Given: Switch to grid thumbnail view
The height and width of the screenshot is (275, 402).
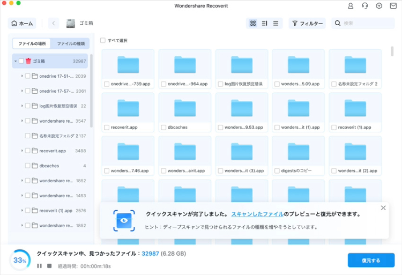Looking at the screenshot, I should coord(253,24).
